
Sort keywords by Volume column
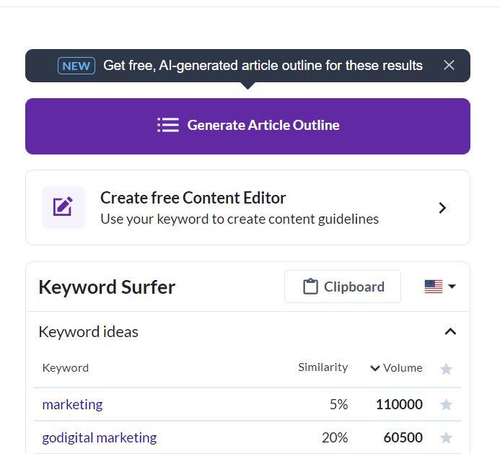click(396, 368)
